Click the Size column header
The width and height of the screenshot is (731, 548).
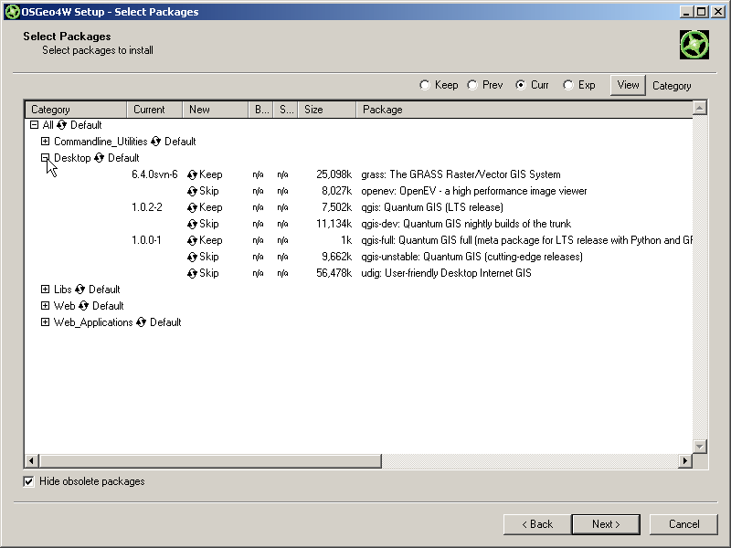(x=327, y=110)
